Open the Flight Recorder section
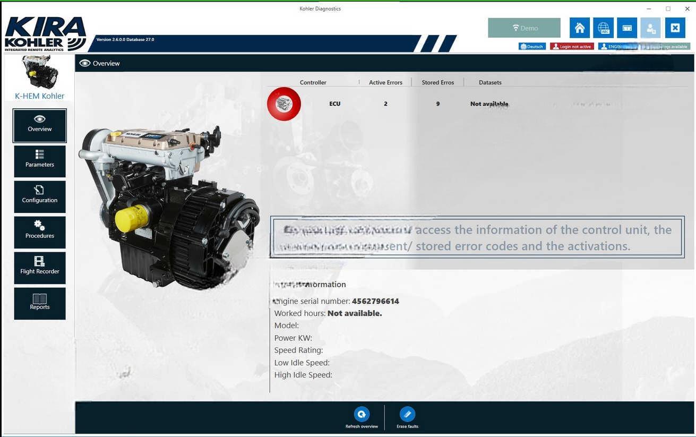Screen dimensions: 696x437 [40, 268]
